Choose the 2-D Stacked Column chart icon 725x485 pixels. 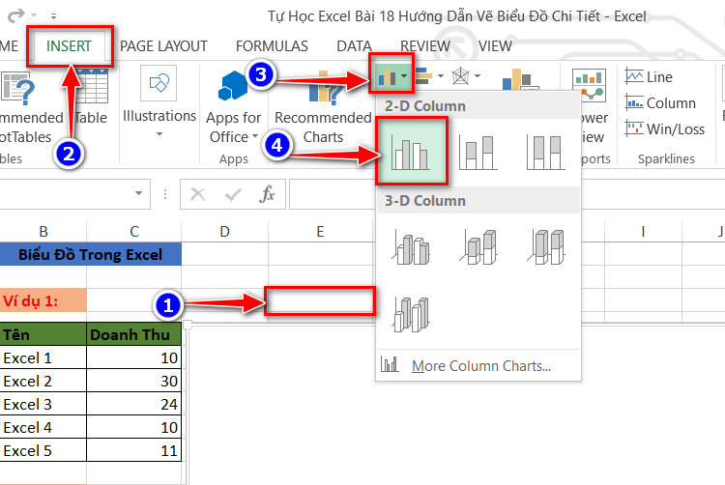[478, 153]
